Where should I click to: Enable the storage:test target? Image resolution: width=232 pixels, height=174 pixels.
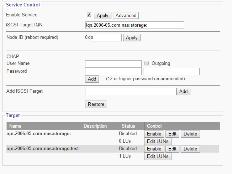point(154,149)
